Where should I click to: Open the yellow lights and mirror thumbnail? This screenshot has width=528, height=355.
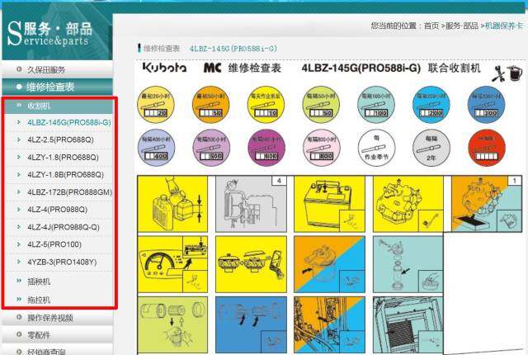[251, 264]
